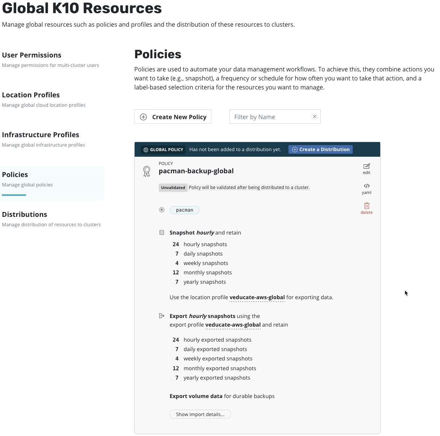Open Infrastructure Profiles section
Image resolution: width=440 pixels, height=436 pixels.
pos(44,139)
